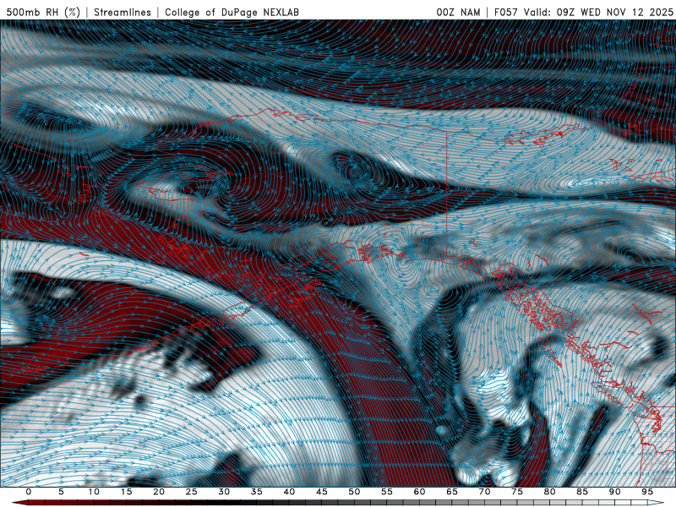Click the 40 label on the colorbar
This screenshot has height=507, width=676.
pos(289,492)
